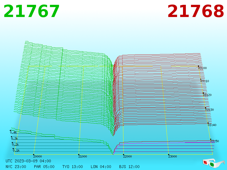Click the 20000 price axis label
The width and height of the screenshot is (227, 170).
coord(37,156)
